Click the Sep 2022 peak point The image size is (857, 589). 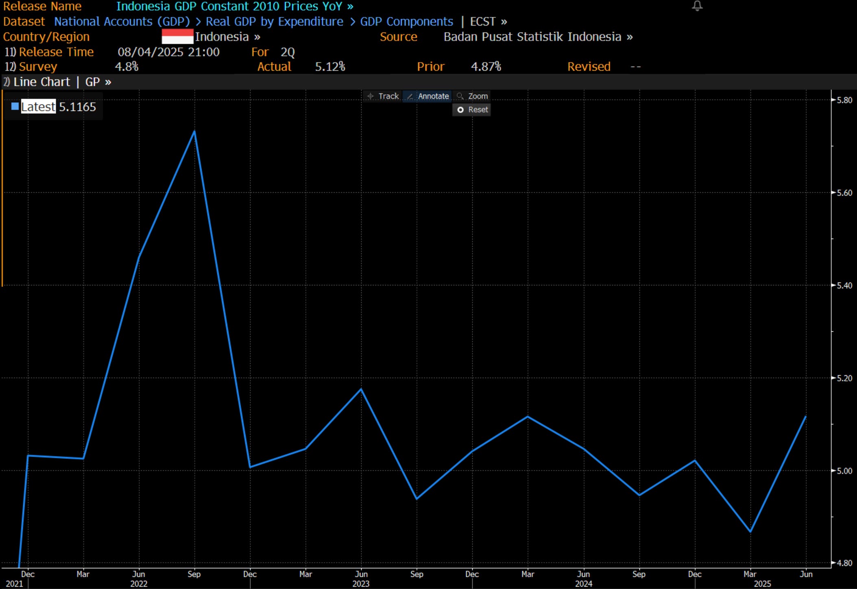pos(194,131)
